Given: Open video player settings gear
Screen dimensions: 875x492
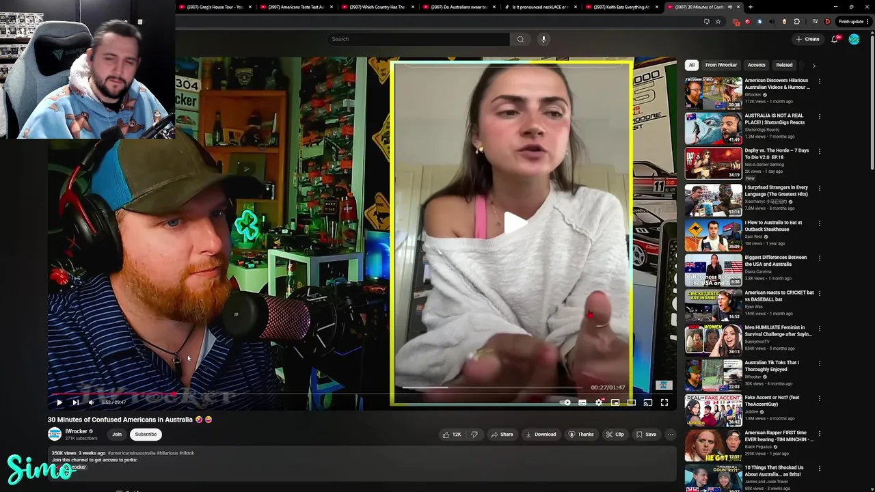Looking at the screenshot, I should (599, 402).
